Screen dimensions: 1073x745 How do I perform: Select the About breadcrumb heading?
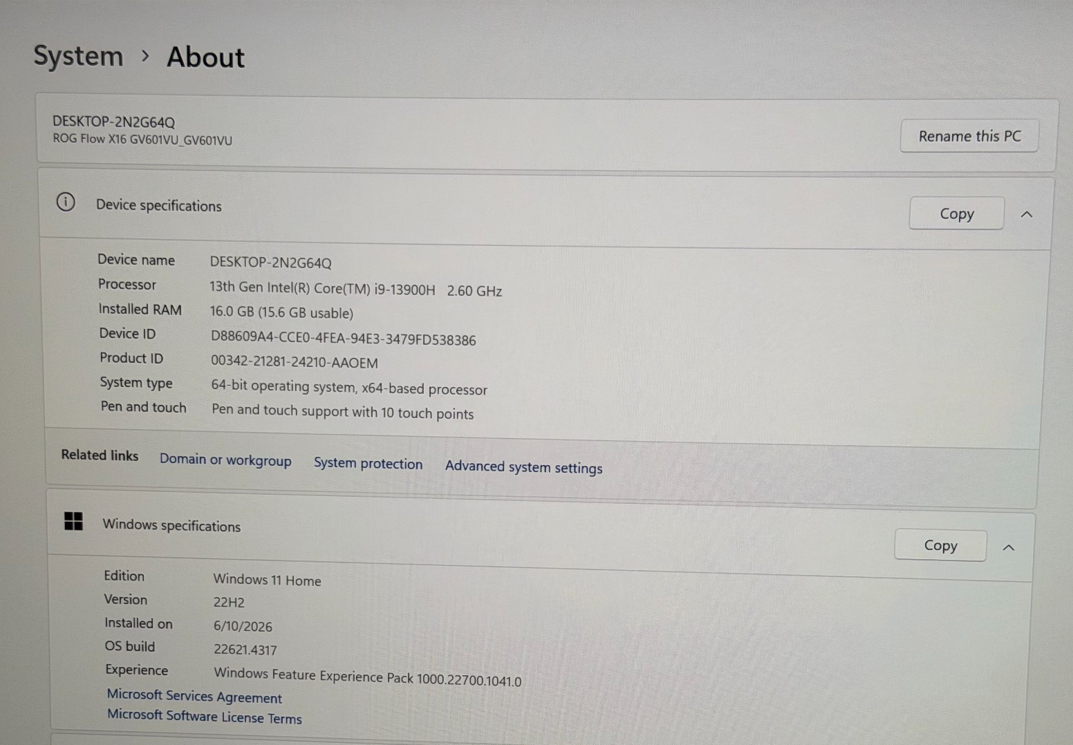click(x=205, y=57)
